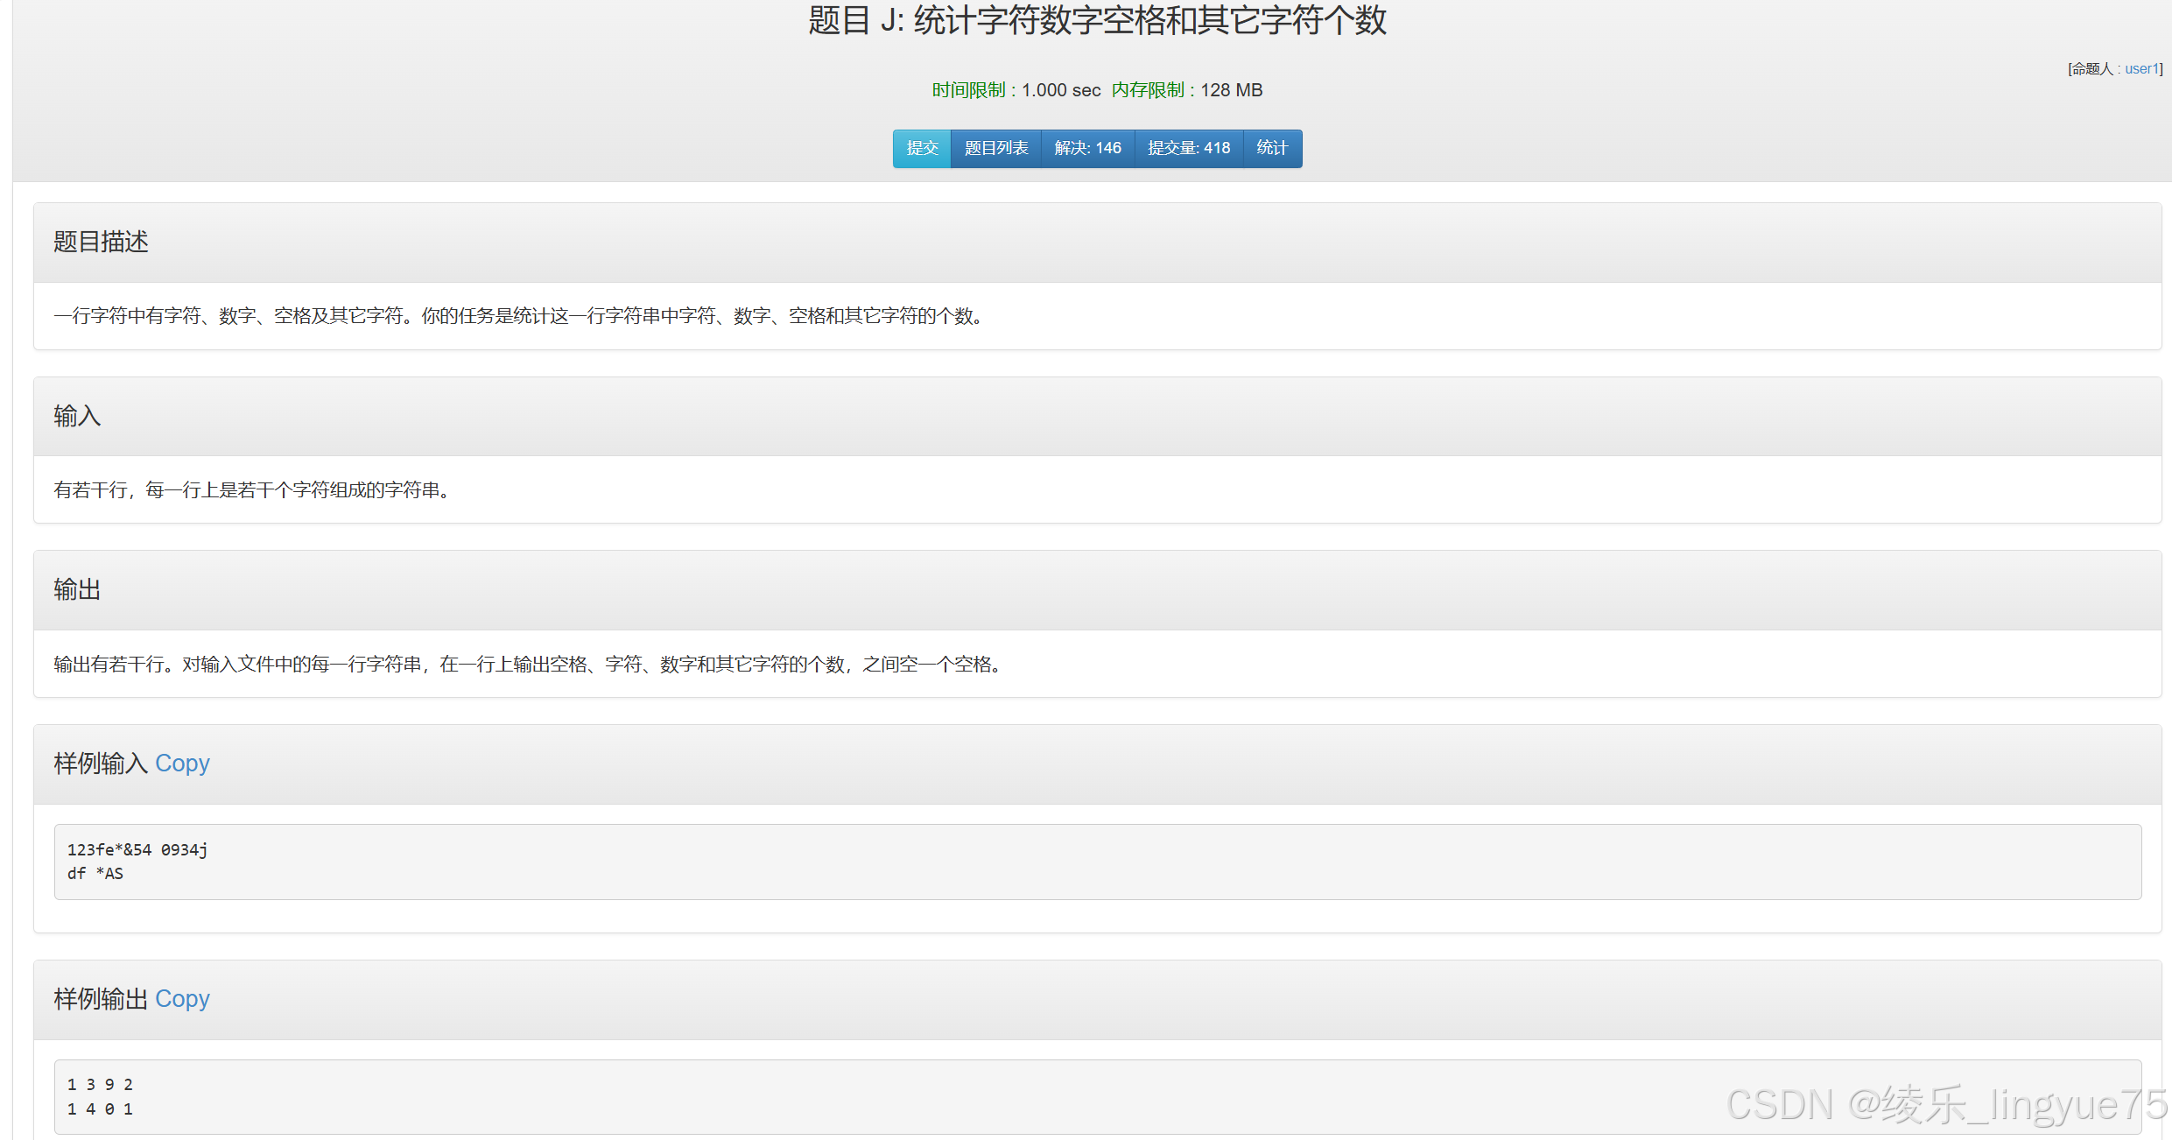Screen dimensions: 2172x1140
Task: Click the 样例输出 heading text
Action: click(x=100, y=999)
